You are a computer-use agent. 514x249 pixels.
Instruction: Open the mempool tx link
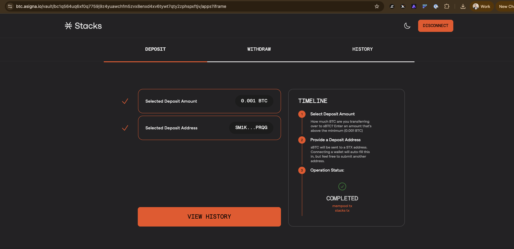[x=342, y=206]
